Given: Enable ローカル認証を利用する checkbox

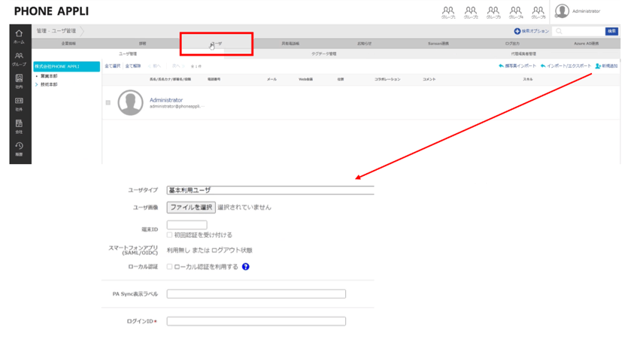Looking at the screenshot, I should [169, 266].
